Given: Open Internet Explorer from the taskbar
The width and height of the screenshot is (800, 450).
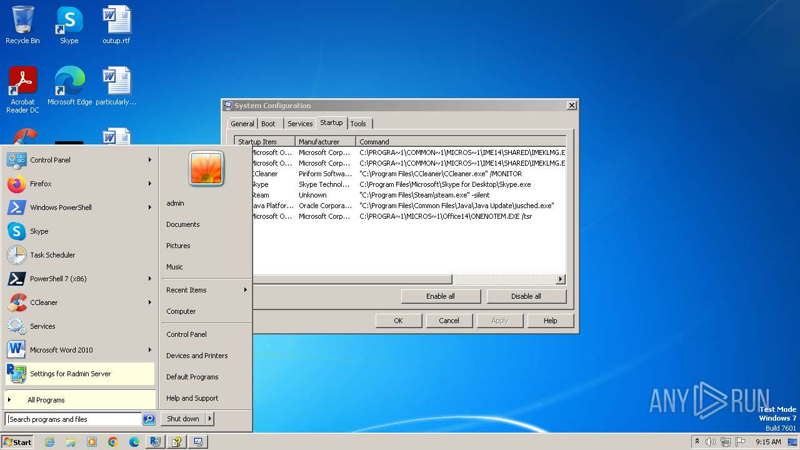Looking at the screenshot, I should click(x=49, y=442).
